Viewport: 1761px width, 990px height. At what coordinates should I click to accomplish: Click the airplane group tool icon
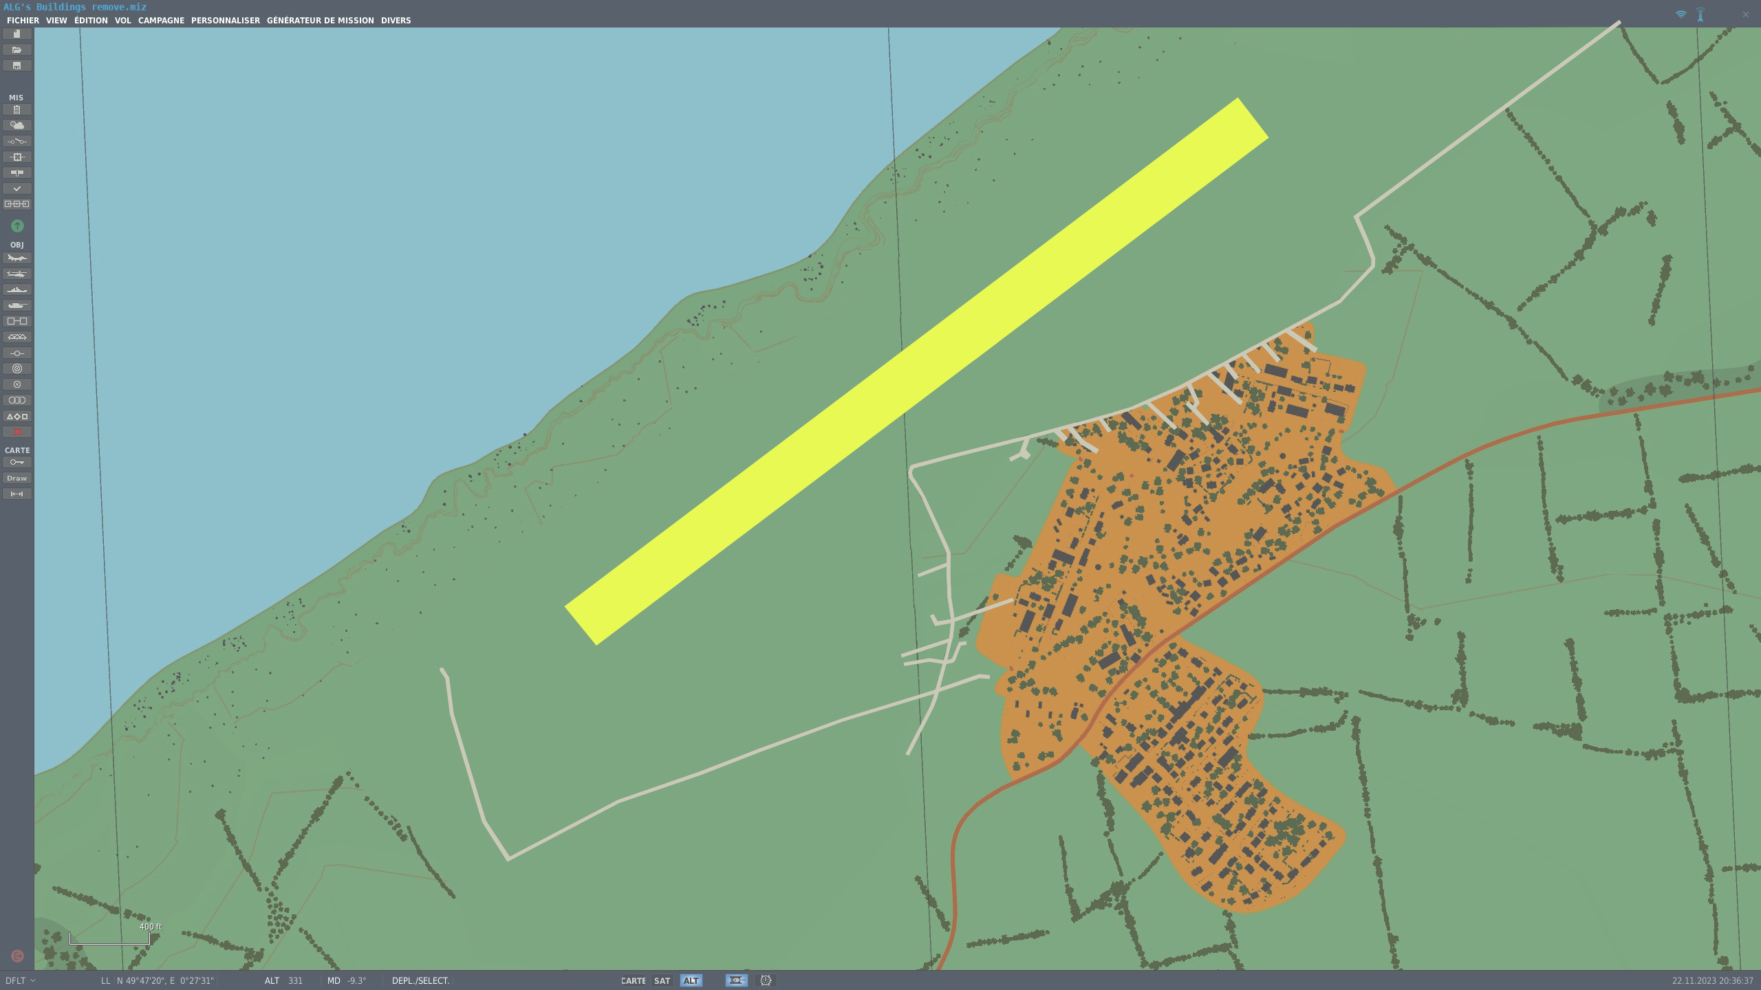point(17,258)
